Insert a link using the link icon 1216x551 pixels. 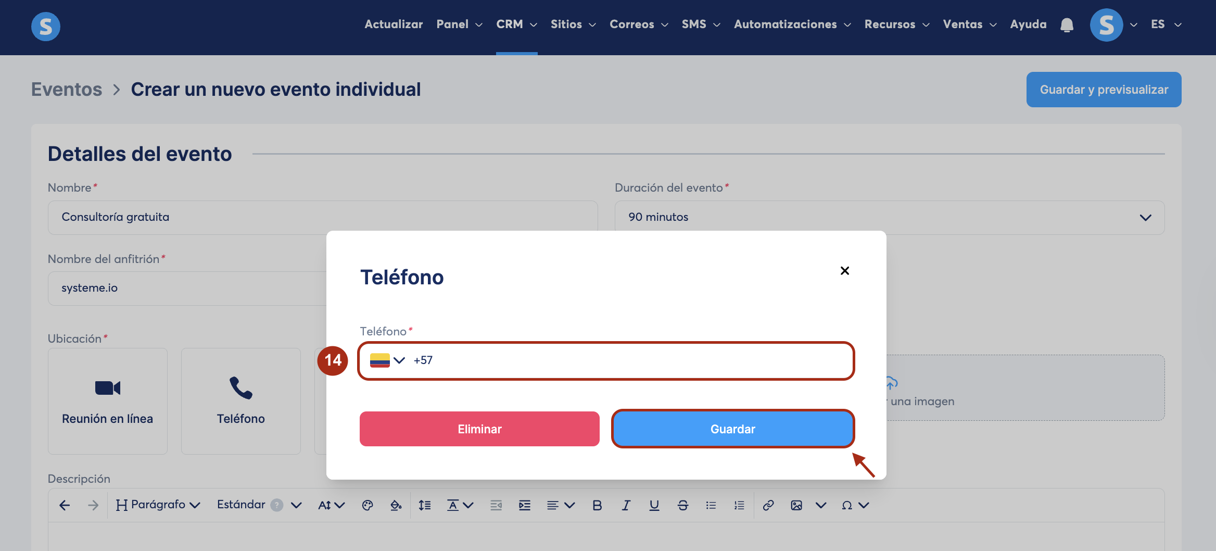[x=768, y=505]
